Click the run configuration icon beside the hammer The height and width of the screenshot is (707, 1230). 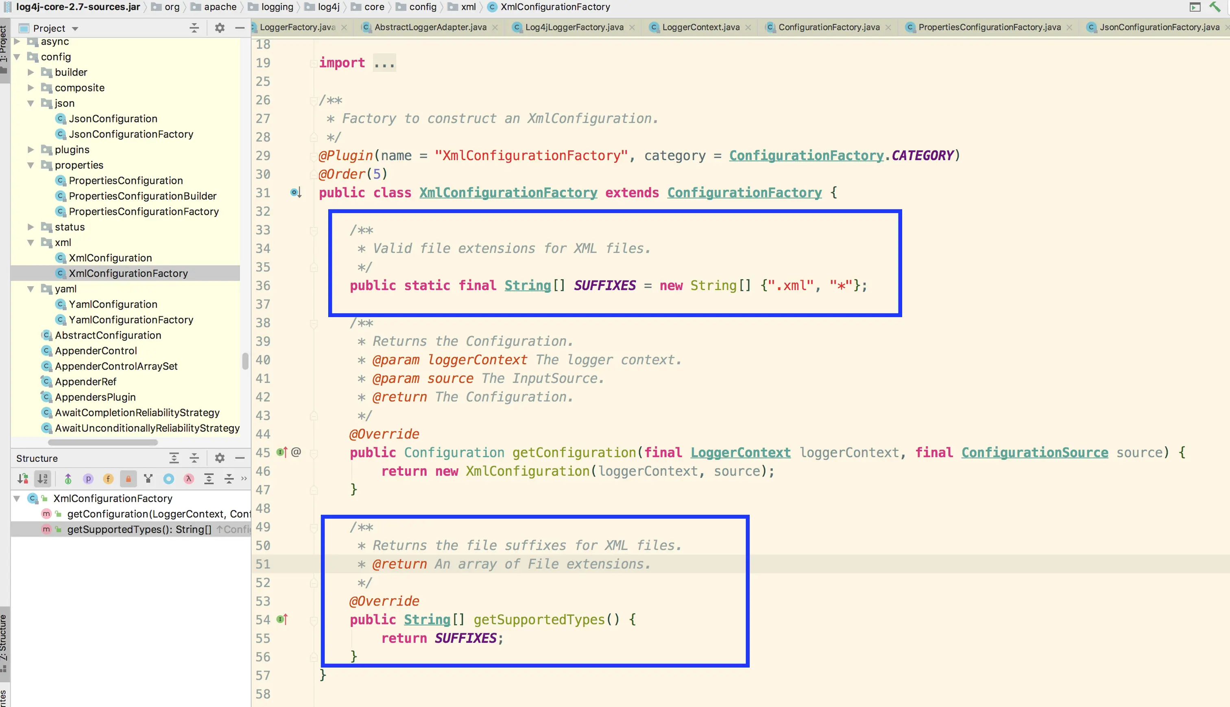tap(1195, 7)
